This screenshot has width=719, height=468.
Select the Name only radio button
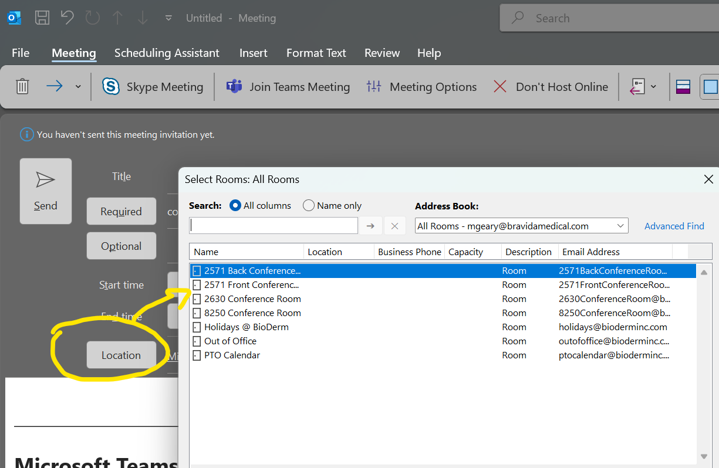[x=309, y=205]
